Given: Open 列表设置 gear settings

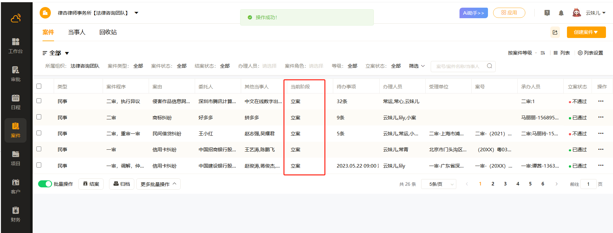Looking at the screenshot, I should (x=590, y=53).
